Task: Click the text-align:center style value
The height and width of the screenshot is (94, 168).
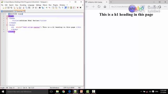Action: (31, 27)
